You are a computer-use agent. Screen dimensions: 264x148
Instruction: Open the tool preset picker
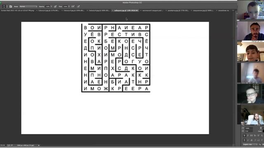click(4, 7)
